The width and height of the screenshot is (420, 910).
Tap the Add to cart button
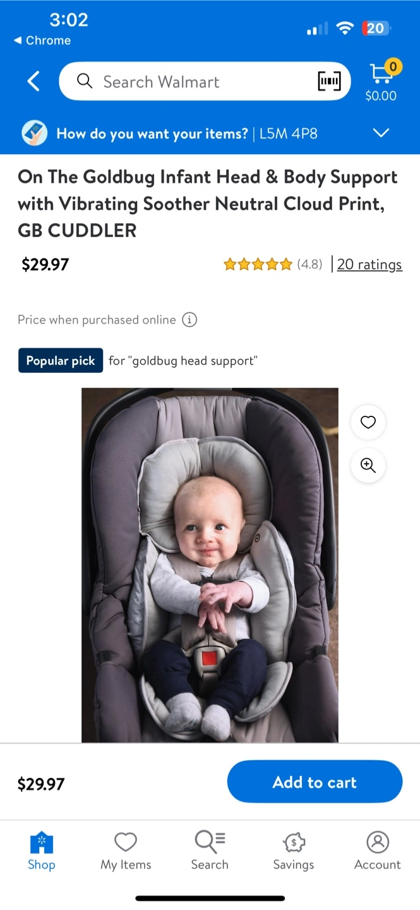coord(315,782)
